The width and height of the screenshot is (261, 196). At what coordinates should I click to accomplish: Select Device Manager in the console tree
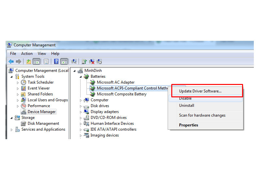pos(42,112)
